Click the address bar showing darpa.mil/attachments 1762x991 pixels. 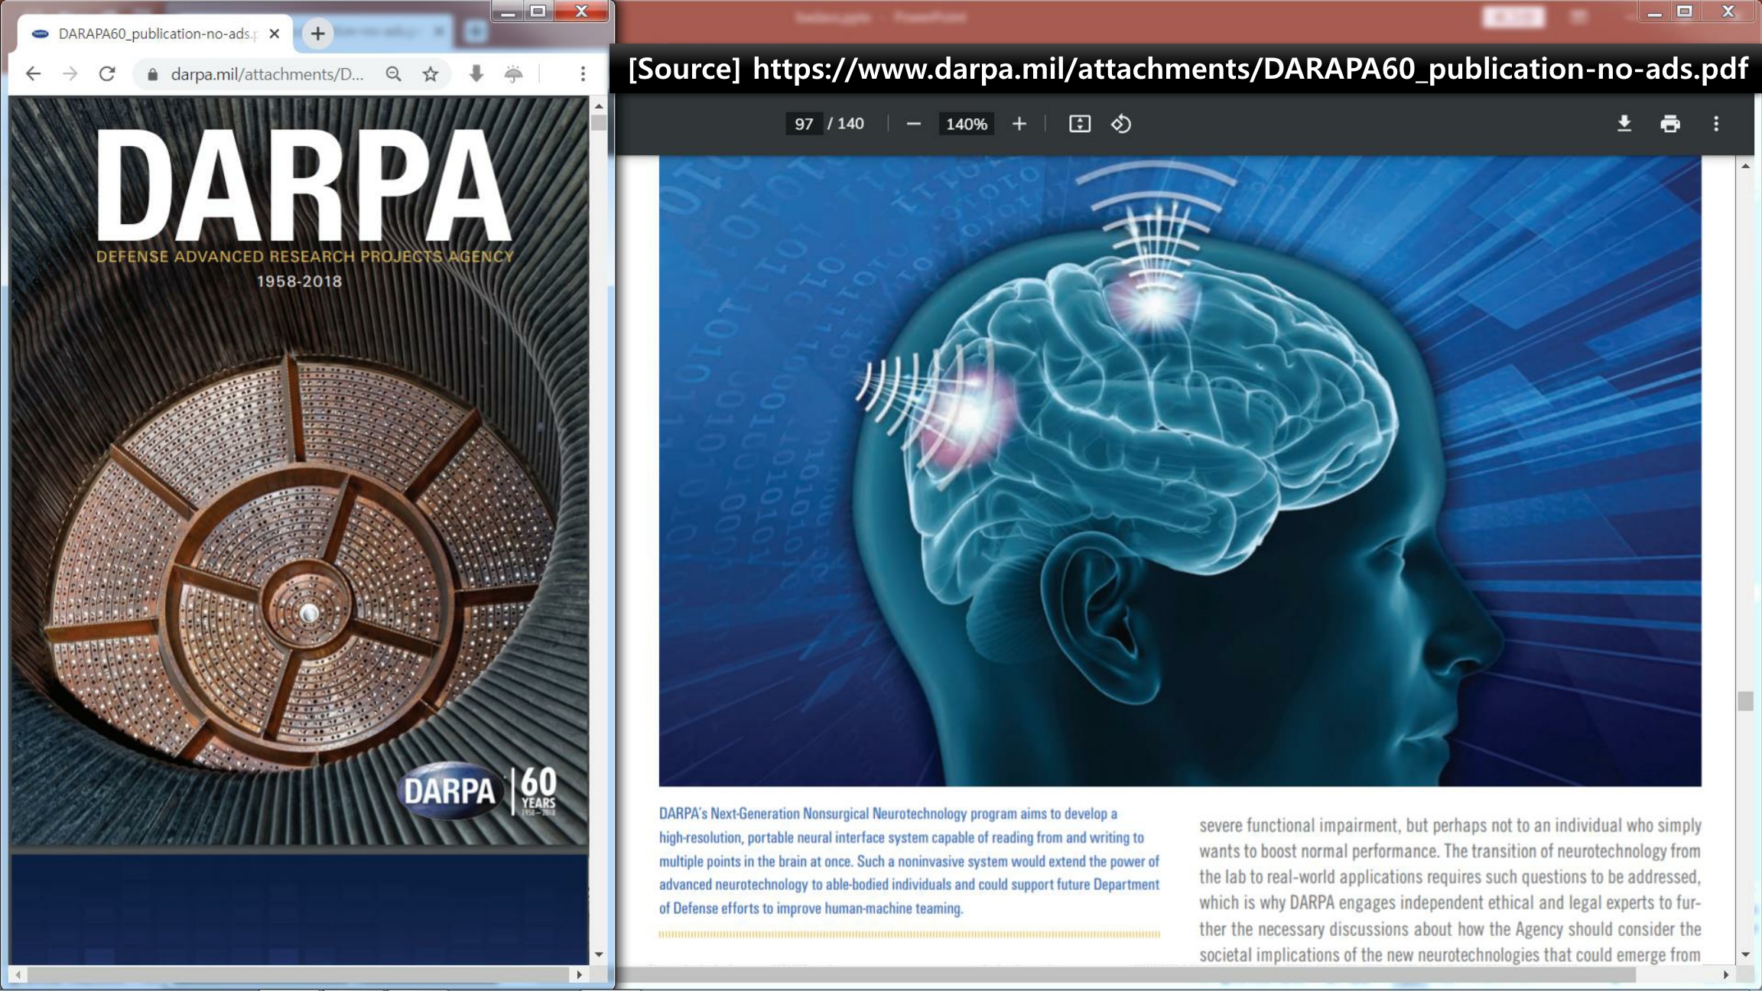tap(266, 74)
